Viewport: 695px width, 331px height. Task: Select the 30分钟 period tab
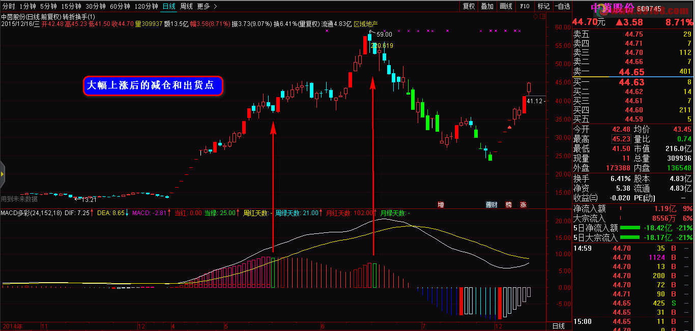pyautogui.click(x=96, y=6)
